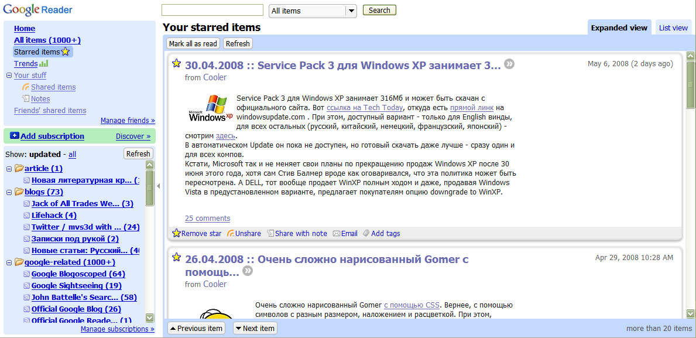Switch to List view tab
Viewport: 696px width, 338px height.
pos(673,28)
